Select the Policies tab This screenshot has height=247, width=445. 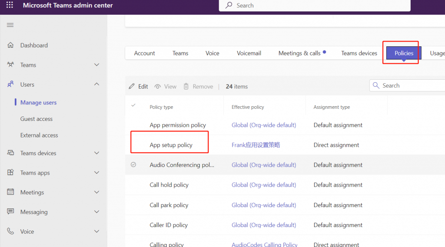click(x=404, y=53)
